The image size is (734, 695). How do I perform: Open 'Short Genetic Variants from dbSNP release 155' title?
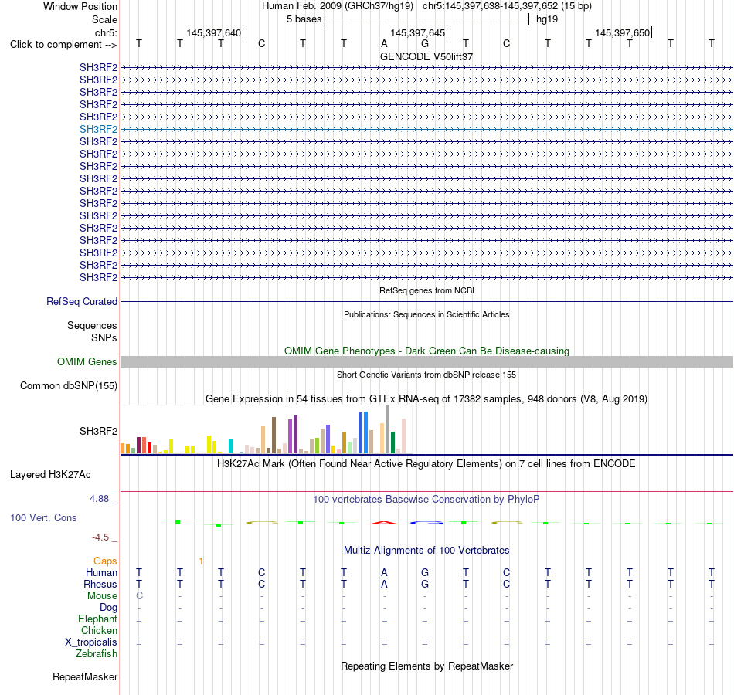click(x=426, y=375)
